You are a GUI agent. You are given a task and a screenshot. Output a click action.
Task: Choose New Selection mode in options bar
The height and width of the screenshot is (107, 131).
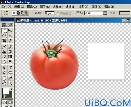point(14,13)
